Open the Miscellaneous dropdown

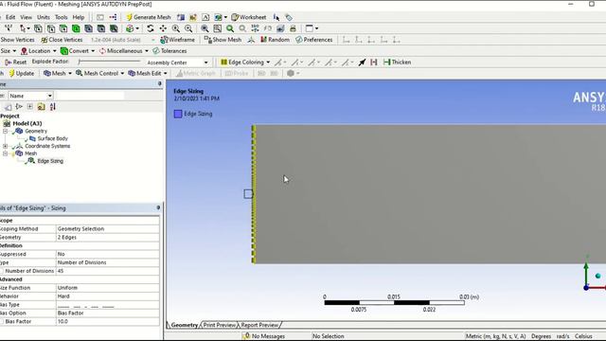pyautogui.click(x=124, y=51)
